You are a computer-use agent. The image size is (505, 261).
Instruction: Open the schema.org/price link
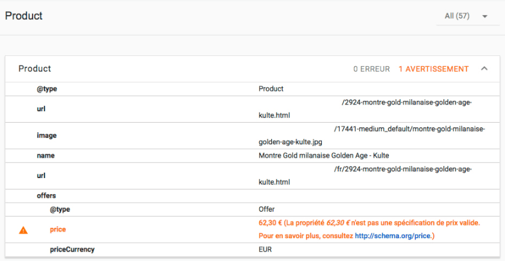click(392, 236)
